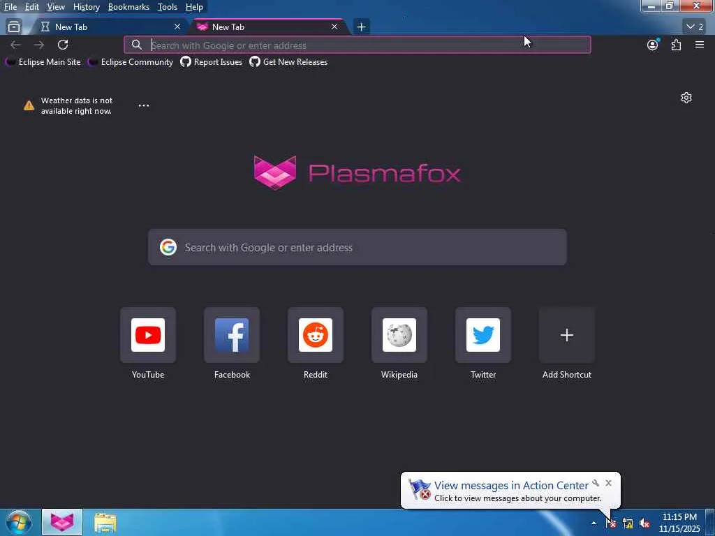Open weather widget three-dot options
This screenshot has height=536, width=715.
tap(144, 105)
